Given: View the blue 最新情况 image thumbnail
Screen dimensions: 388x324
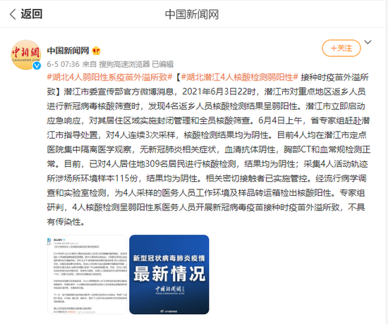Looking at the screenshot, I should coord(169,275).
